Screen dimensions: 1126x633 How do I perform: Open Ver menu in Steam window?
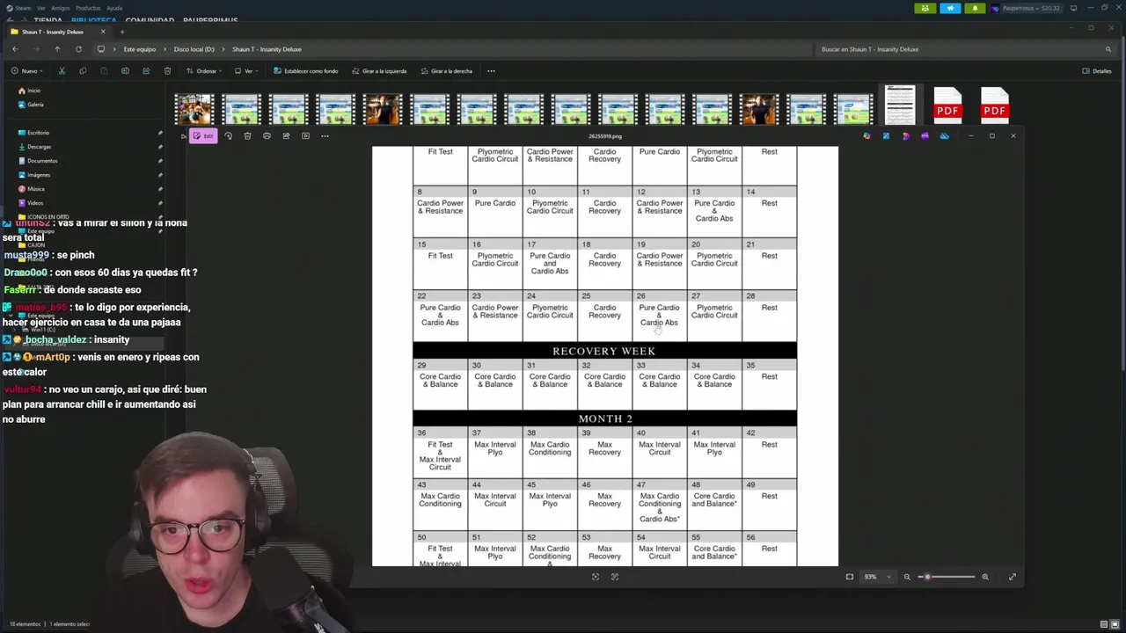pos(40,8)
